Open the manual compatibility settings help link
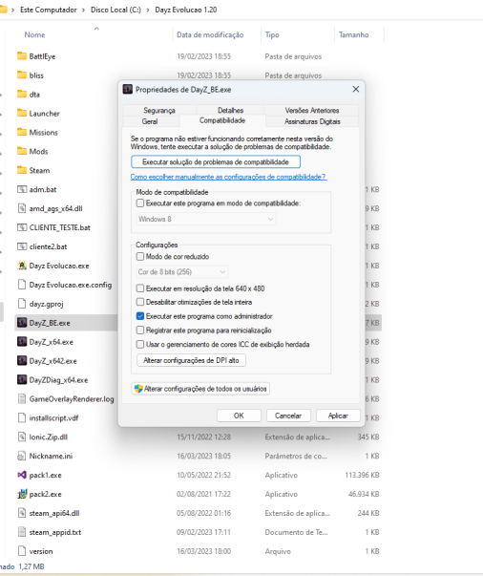This screenshot has height=576, width=483. 228,177
